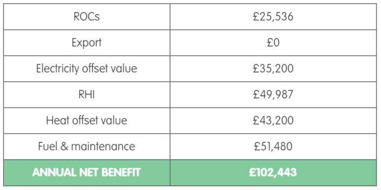Select the £0 Export value
The image size is (381, 190).
(x=273, y=43)
